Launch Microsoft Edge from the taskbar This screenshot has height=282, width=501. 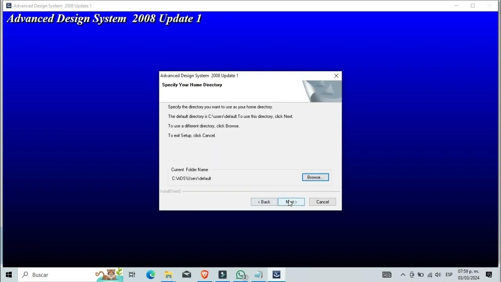point(151,275)
